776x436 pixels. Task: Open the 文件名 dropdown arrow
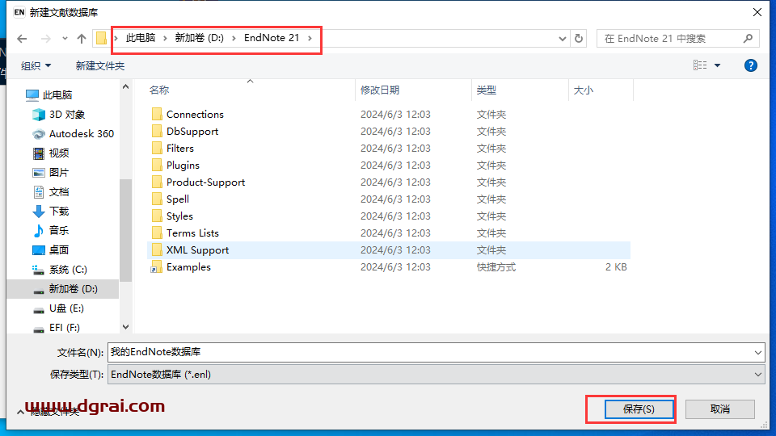point(757,353)
